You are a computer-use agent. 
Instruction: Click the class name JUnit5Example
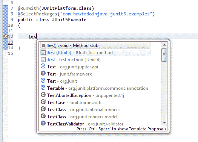69,20
